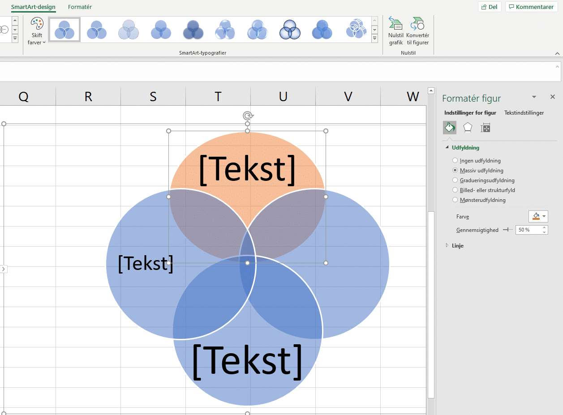Image resolution: width=563 pixels, height=415 pixels.
Task: Select Gradueringsudfyldning radio button
Action: [455, 180]
